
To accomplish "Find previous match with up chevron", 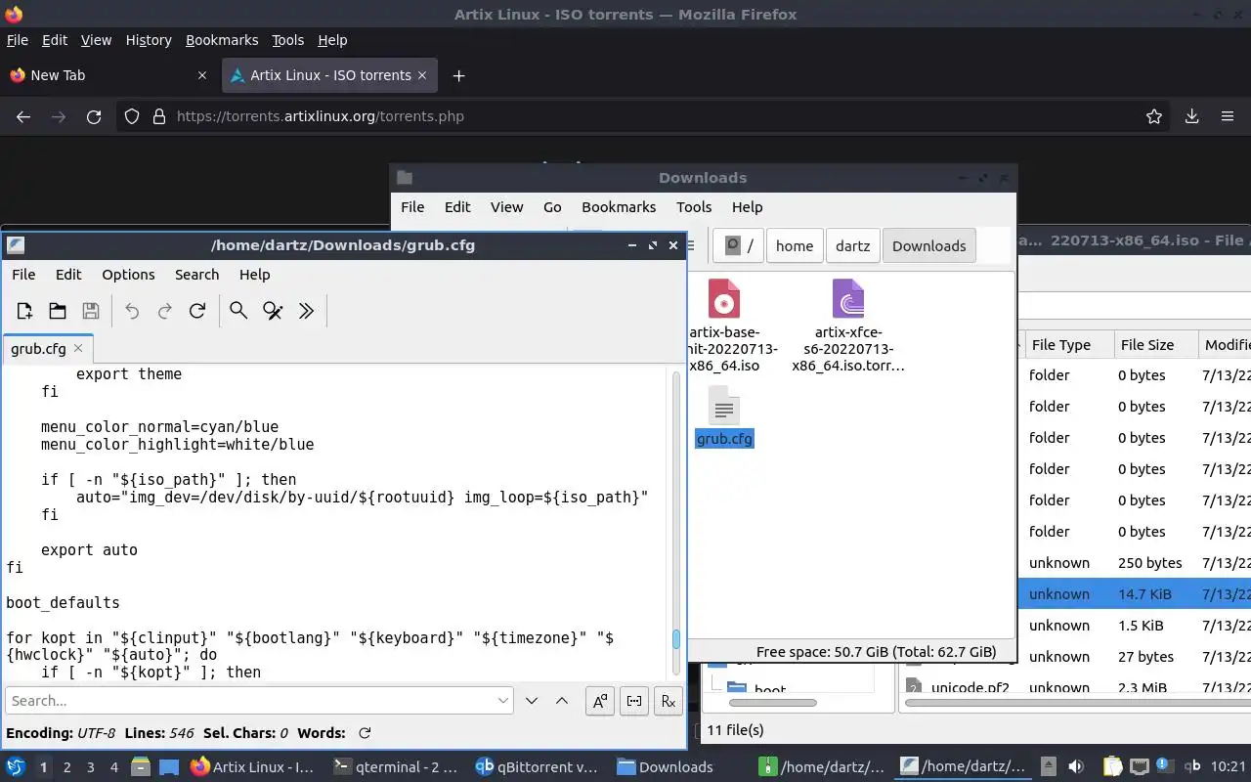I will coord(562,701).
